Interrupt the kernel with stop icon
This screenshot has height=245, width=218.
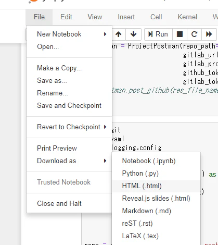click(179, 34)
